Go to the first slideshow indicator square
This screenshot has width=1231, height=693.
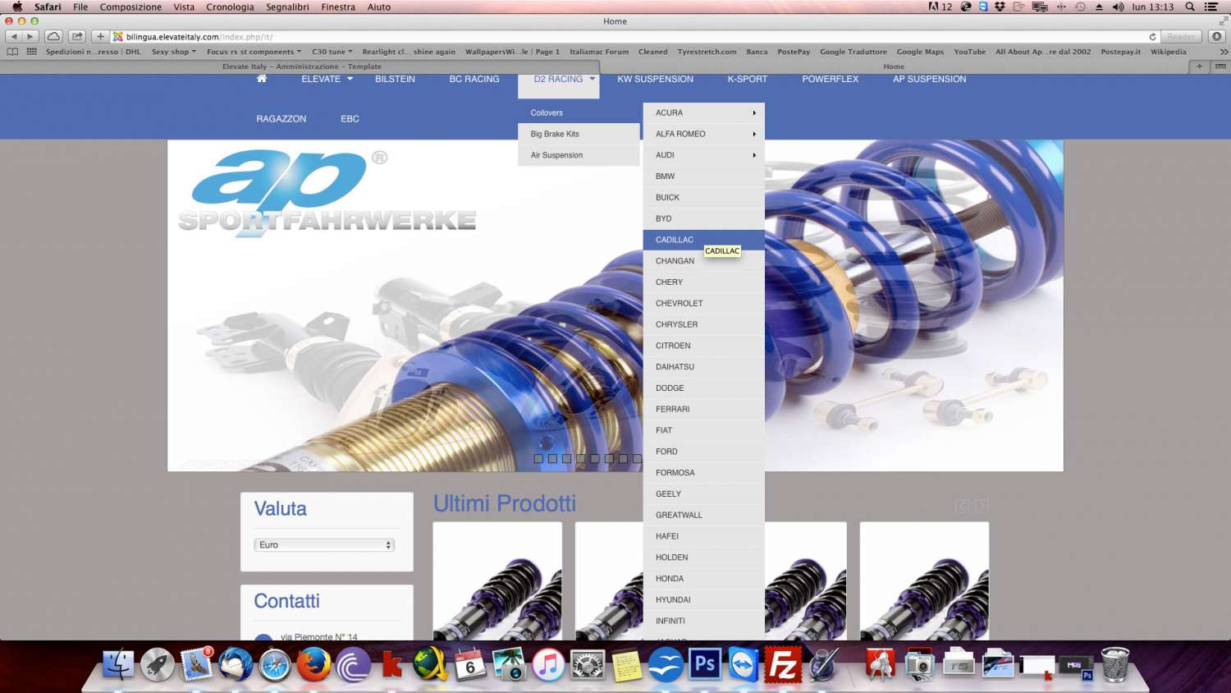[538, 459]
